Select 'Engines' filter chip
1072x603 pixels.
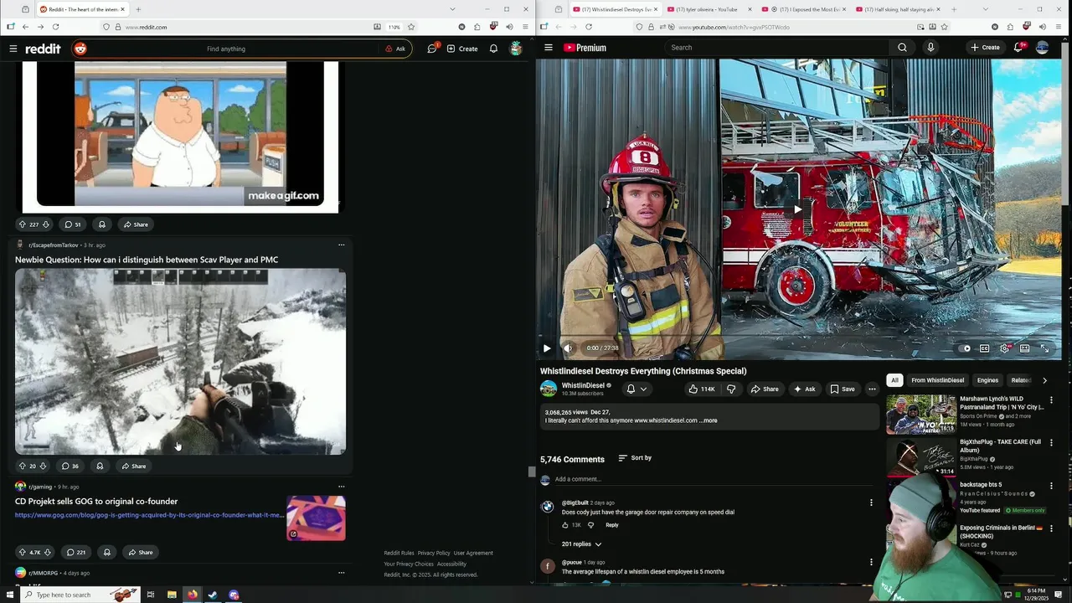pyautogui.click(x=987, y=380)
